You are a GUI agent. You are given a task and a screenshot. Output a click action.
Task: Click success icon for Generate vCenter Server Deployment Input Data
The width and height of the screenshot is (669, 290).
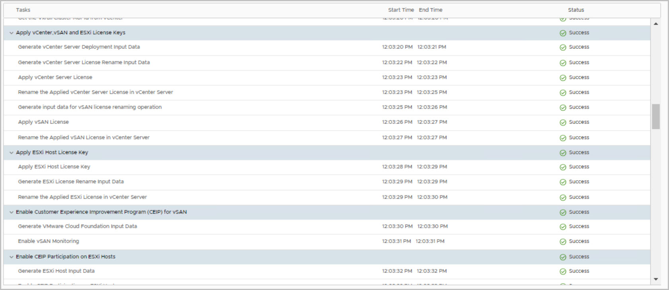tap(563, 47)
